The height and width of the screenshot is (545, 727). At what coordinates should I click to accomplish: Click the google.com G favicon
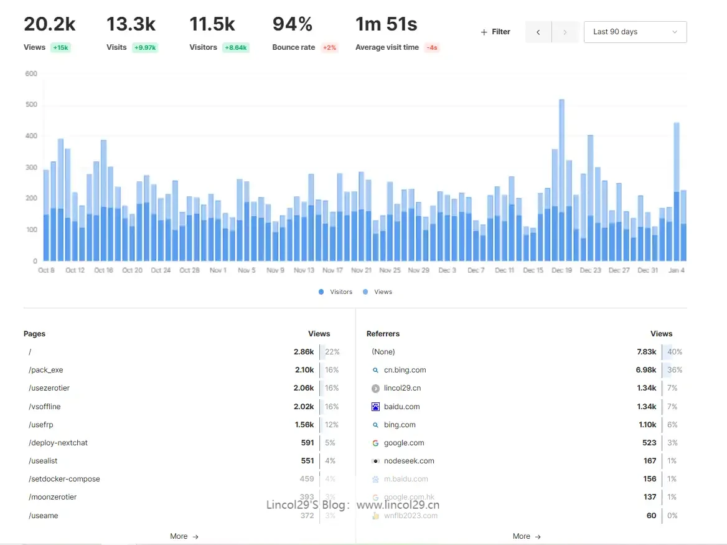(375, 443)
